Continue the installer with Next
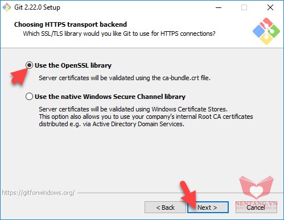This screenshot has width=284, height=220. pyautogui.click(x=208, y=207)
